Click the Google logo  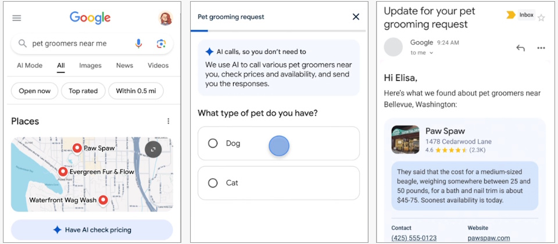coord(90,18)
